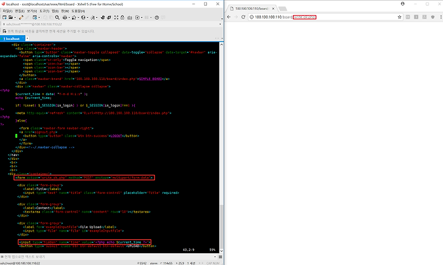The height and width of the screenshot is (265, 443).
Task: Open a new browser tab
Action: coord(282,9)
